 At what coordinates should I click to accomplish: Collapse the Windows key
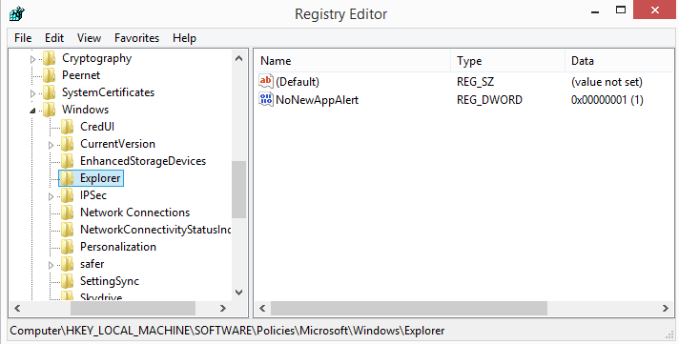point(33,111)
